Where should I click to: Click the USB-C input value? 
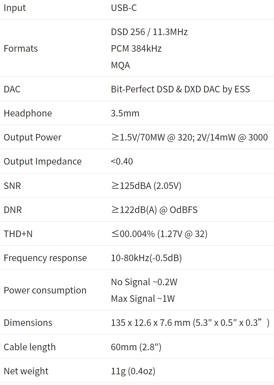point(124,8)
